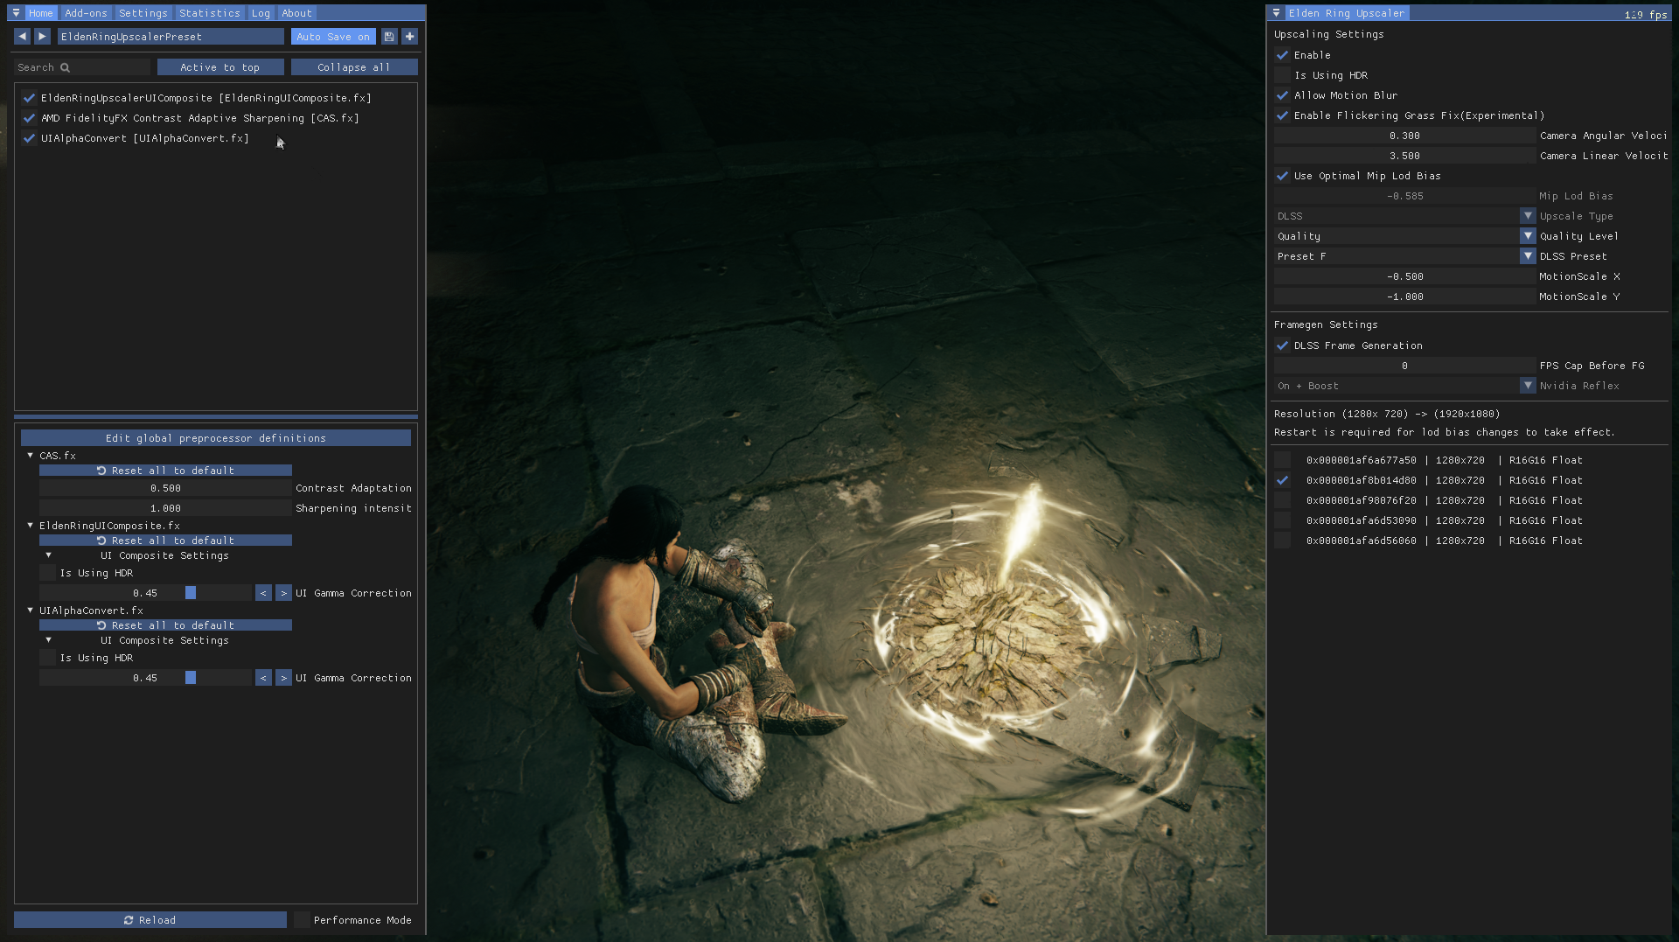Open the About tab

click(x=297, y=13)
